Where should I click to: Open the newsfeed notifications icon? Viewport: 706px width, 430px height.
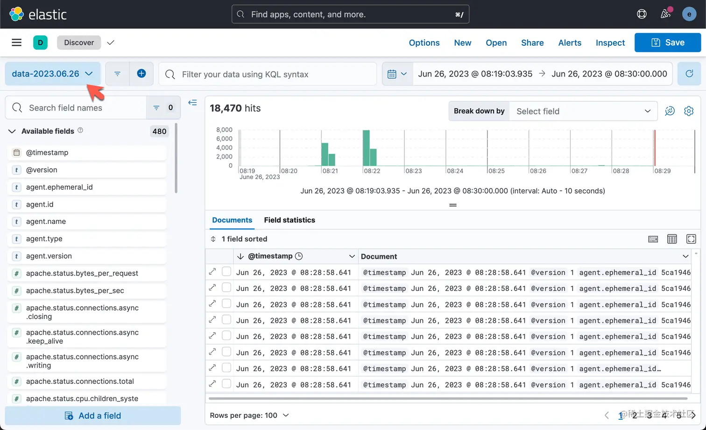(665, 14)
